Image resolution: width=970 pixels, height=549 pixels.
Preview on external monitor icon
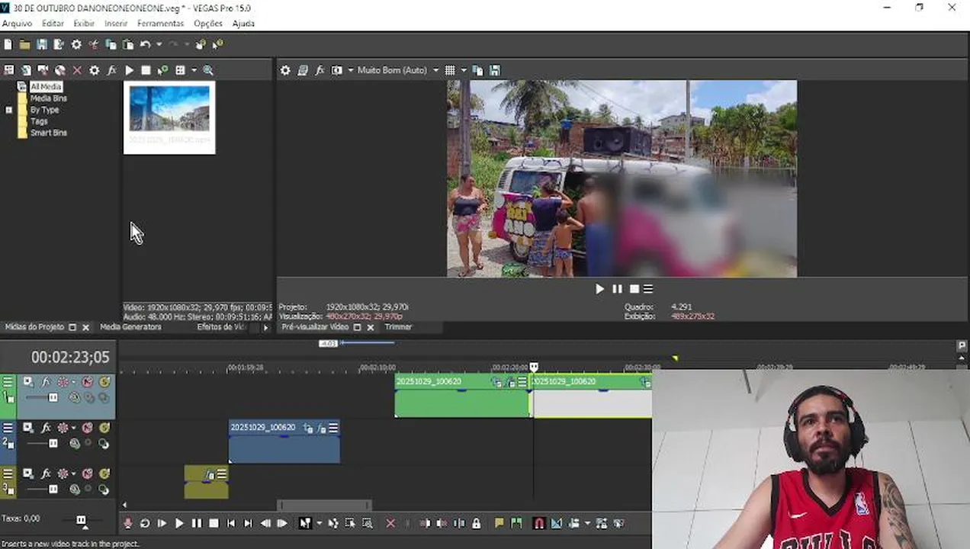303,70
